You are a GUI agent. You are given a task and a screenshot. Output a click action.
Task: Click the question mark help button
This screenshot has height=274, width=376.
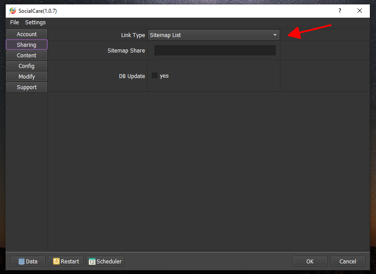pos(340,11)
